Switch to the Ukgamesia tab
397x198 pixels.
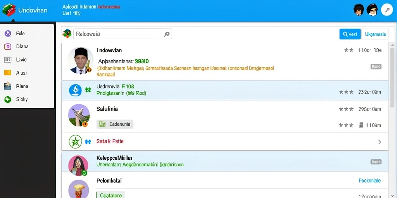pyautogui.click(x=375, y=34)
